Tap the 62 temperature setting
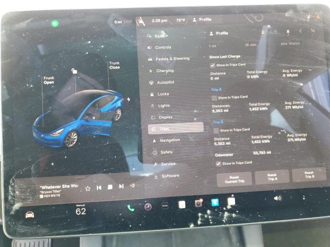 81,211
